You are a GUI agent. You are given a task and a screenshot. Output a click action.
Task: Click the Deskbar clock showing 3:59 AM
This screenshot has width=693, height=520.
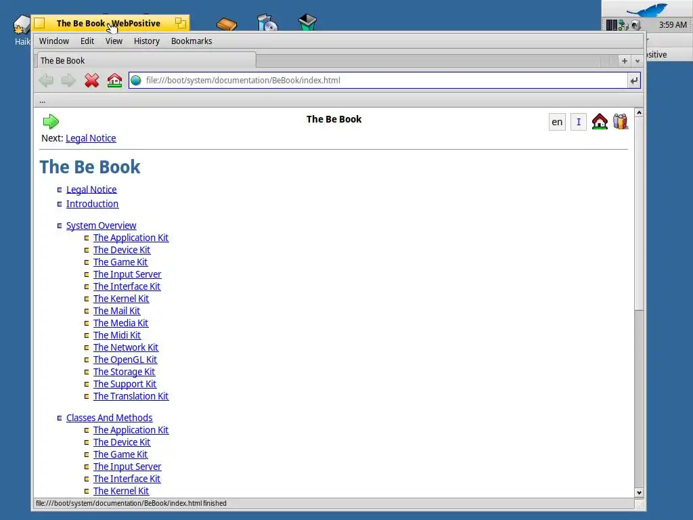pos(673,25)
